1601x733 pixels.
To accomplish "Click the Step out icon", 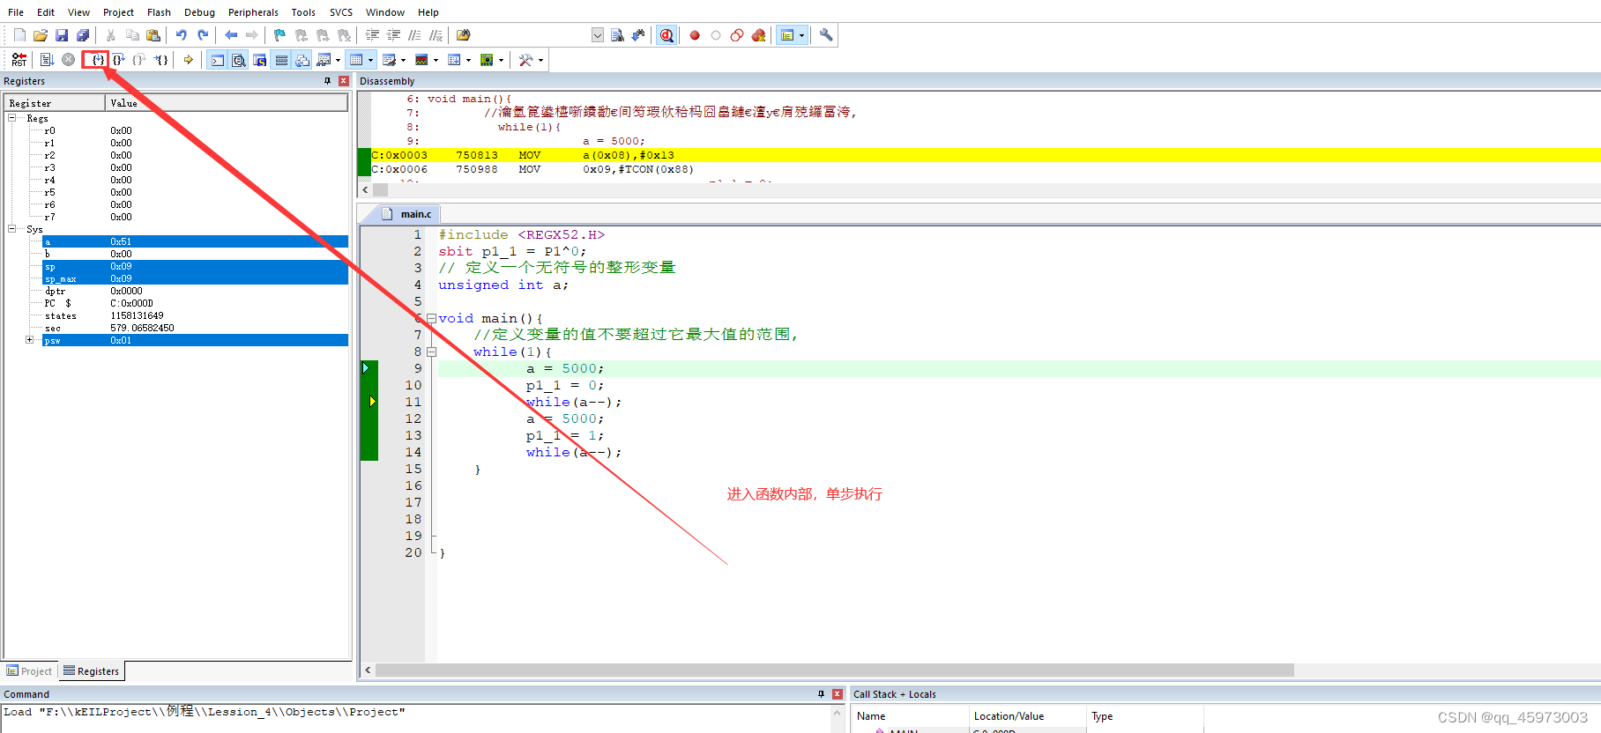I will point(139,60).
